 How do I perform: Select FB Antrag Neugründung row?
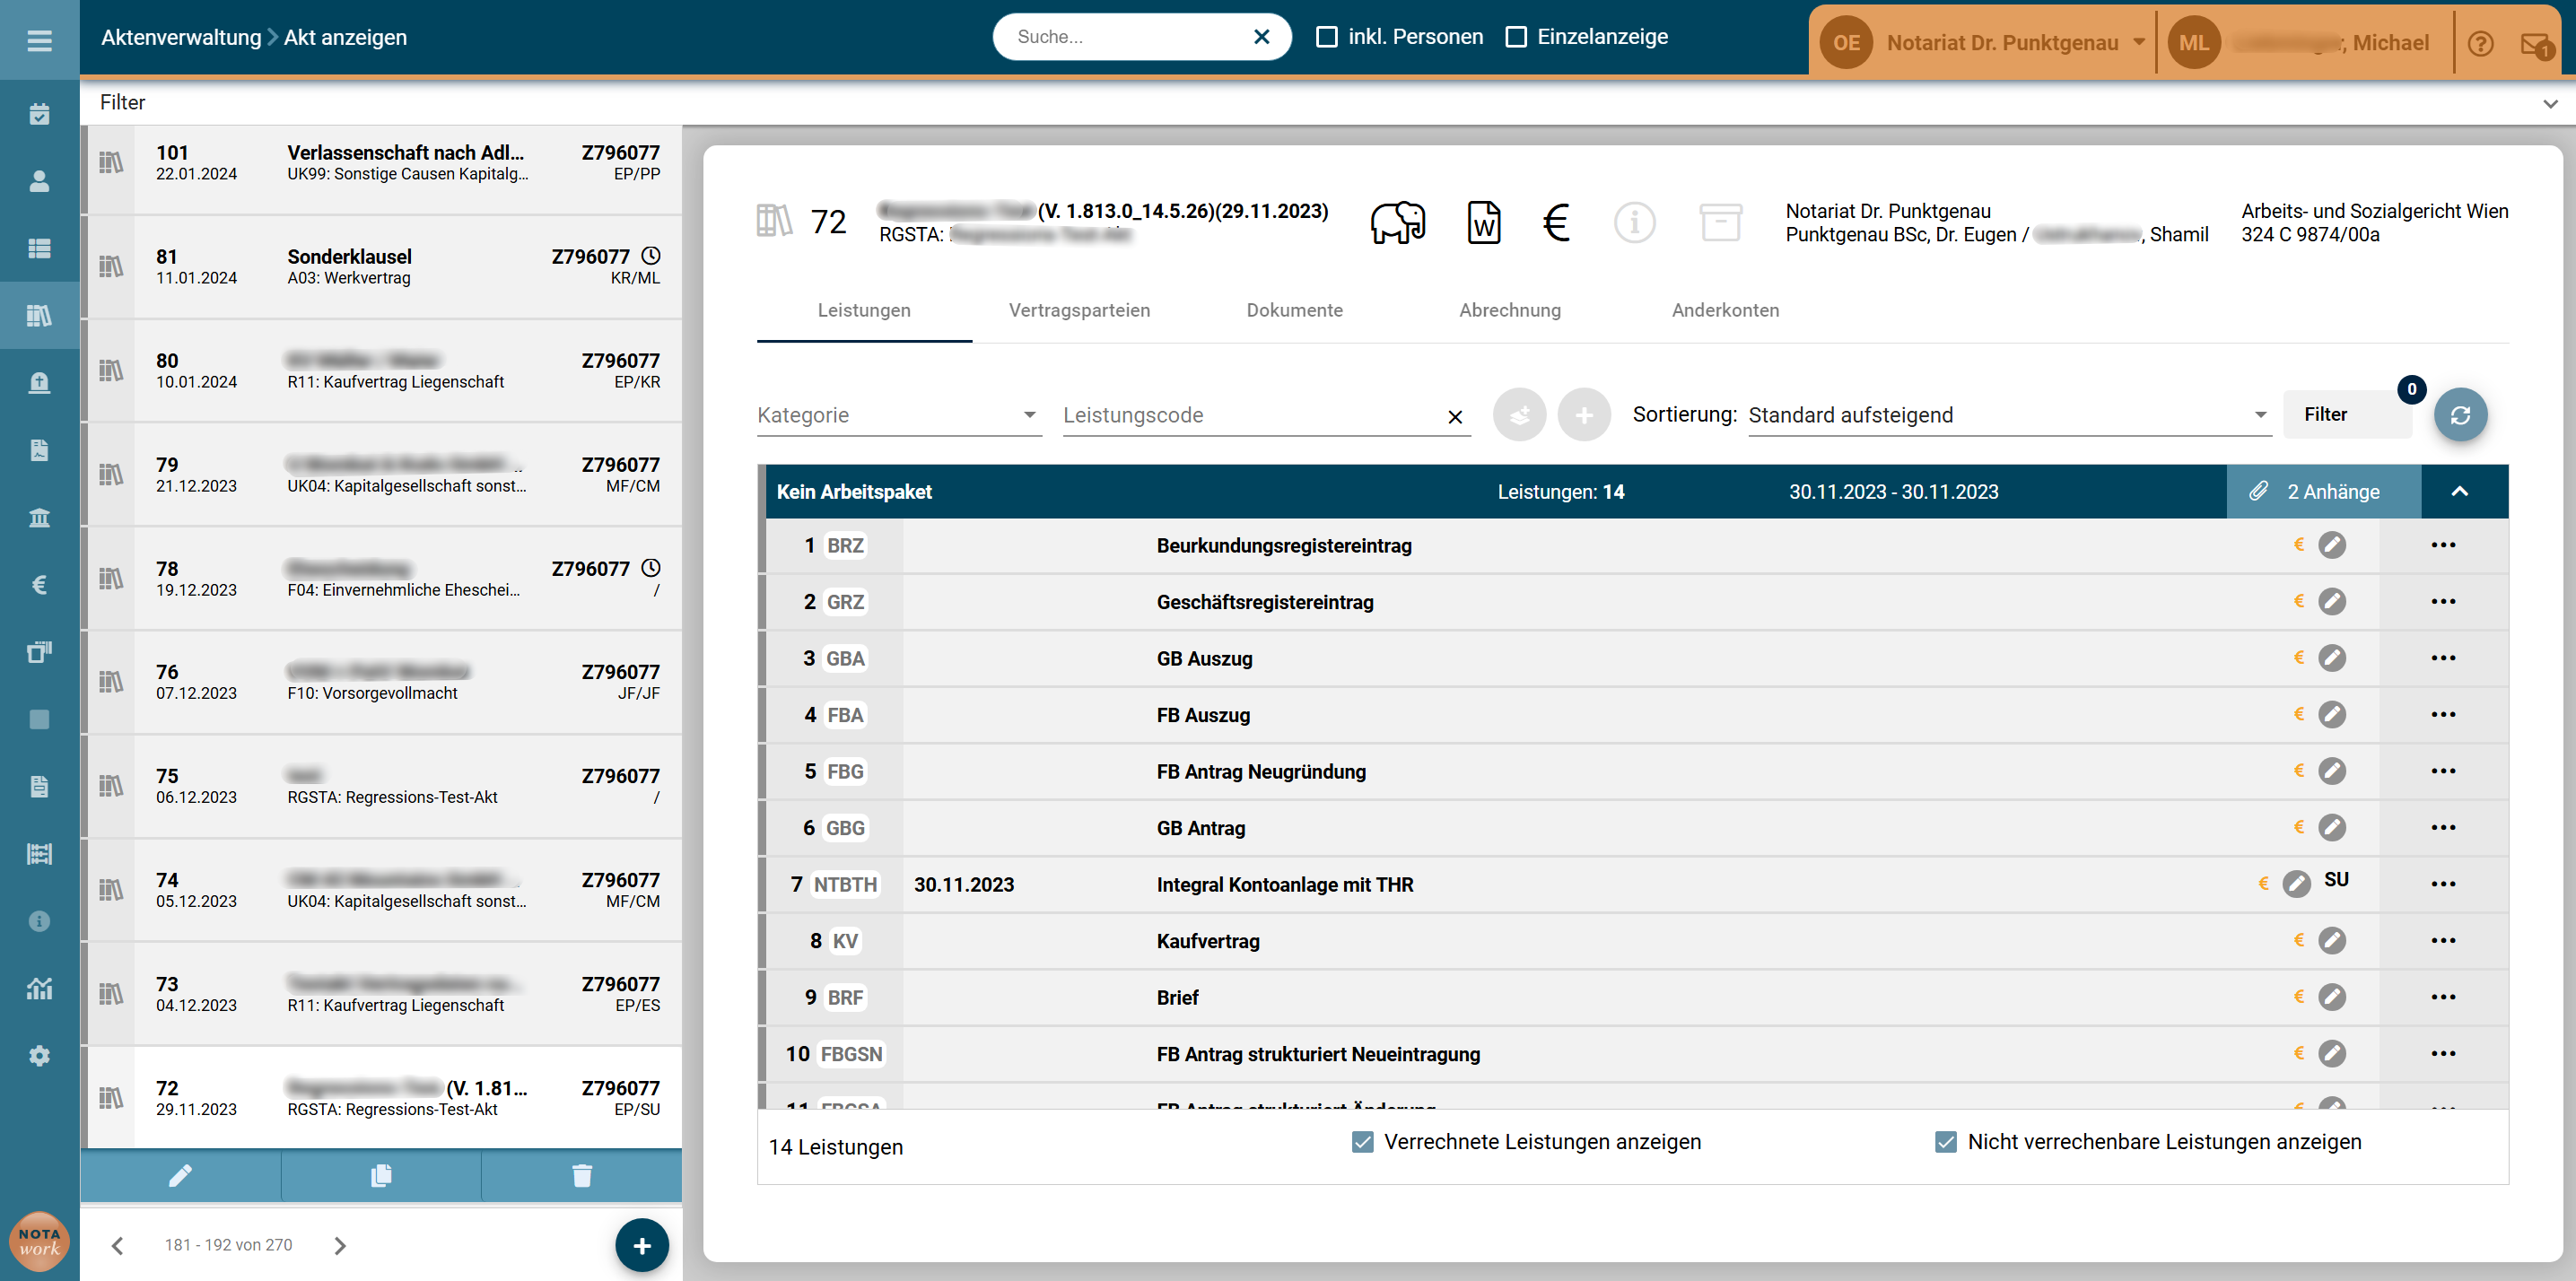[1633, 771]
